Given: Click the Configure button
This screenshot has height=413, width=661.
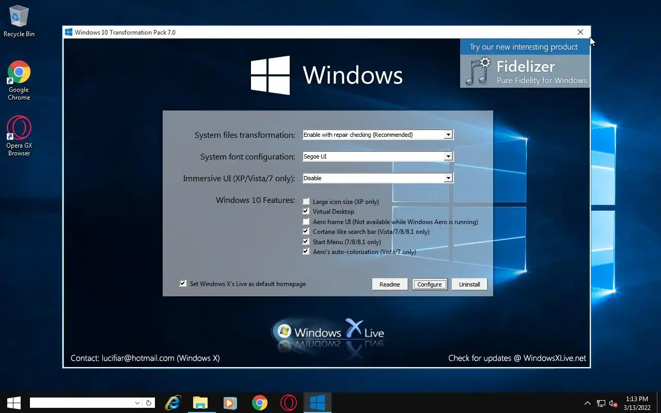Looking at the screenshot, I should 430,284.
